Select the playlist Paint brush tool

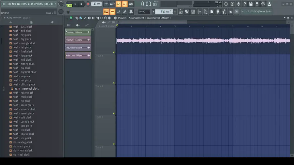click(x=81, y=18)
